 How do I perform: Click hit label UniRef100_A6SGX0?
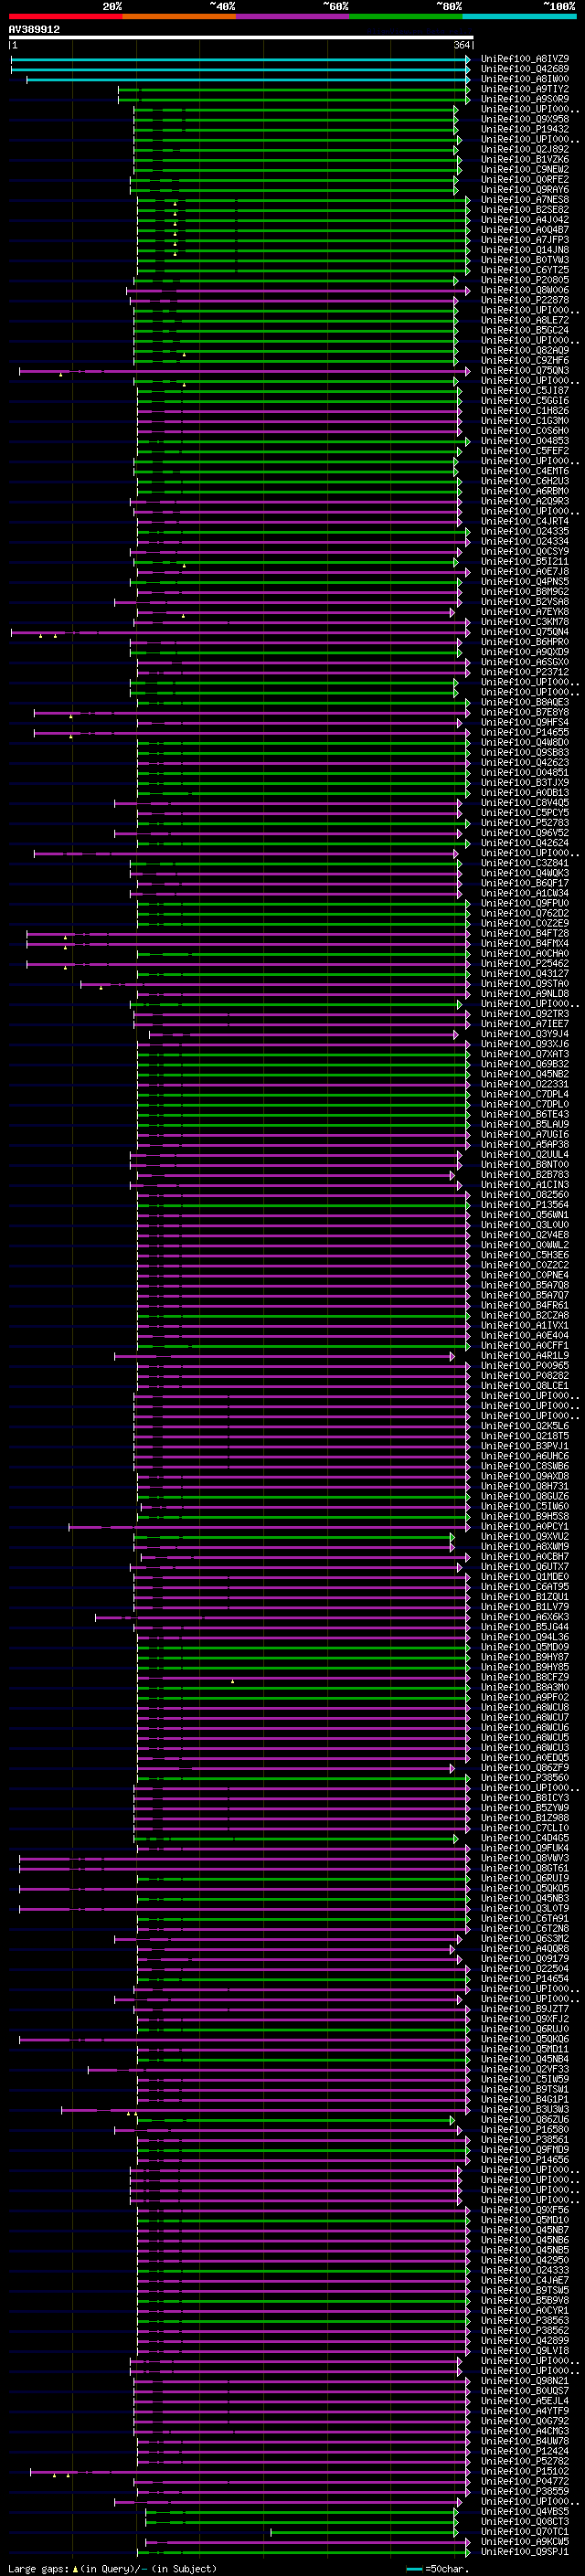pos(525,662)
